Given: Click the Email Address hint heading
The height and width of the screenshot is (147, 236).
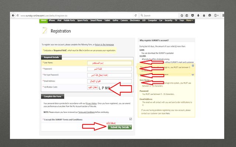Looking at the screenshot, I should tap(146, 99).
